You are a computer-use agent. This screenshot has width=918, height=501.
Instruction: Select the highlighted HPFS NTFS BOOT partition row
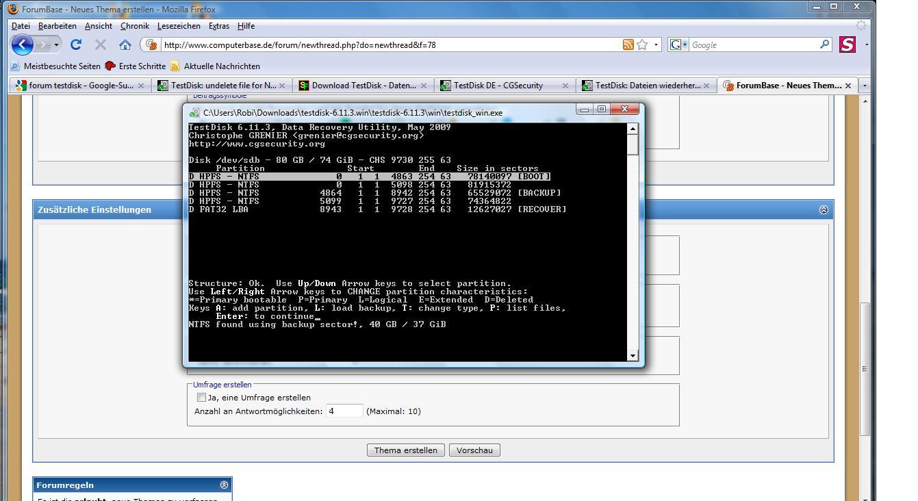(x=370, y=177)
